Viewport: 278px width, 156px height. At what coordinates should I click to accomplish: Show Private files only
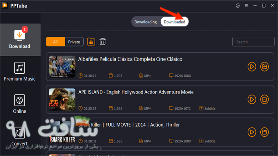[74, 42]
